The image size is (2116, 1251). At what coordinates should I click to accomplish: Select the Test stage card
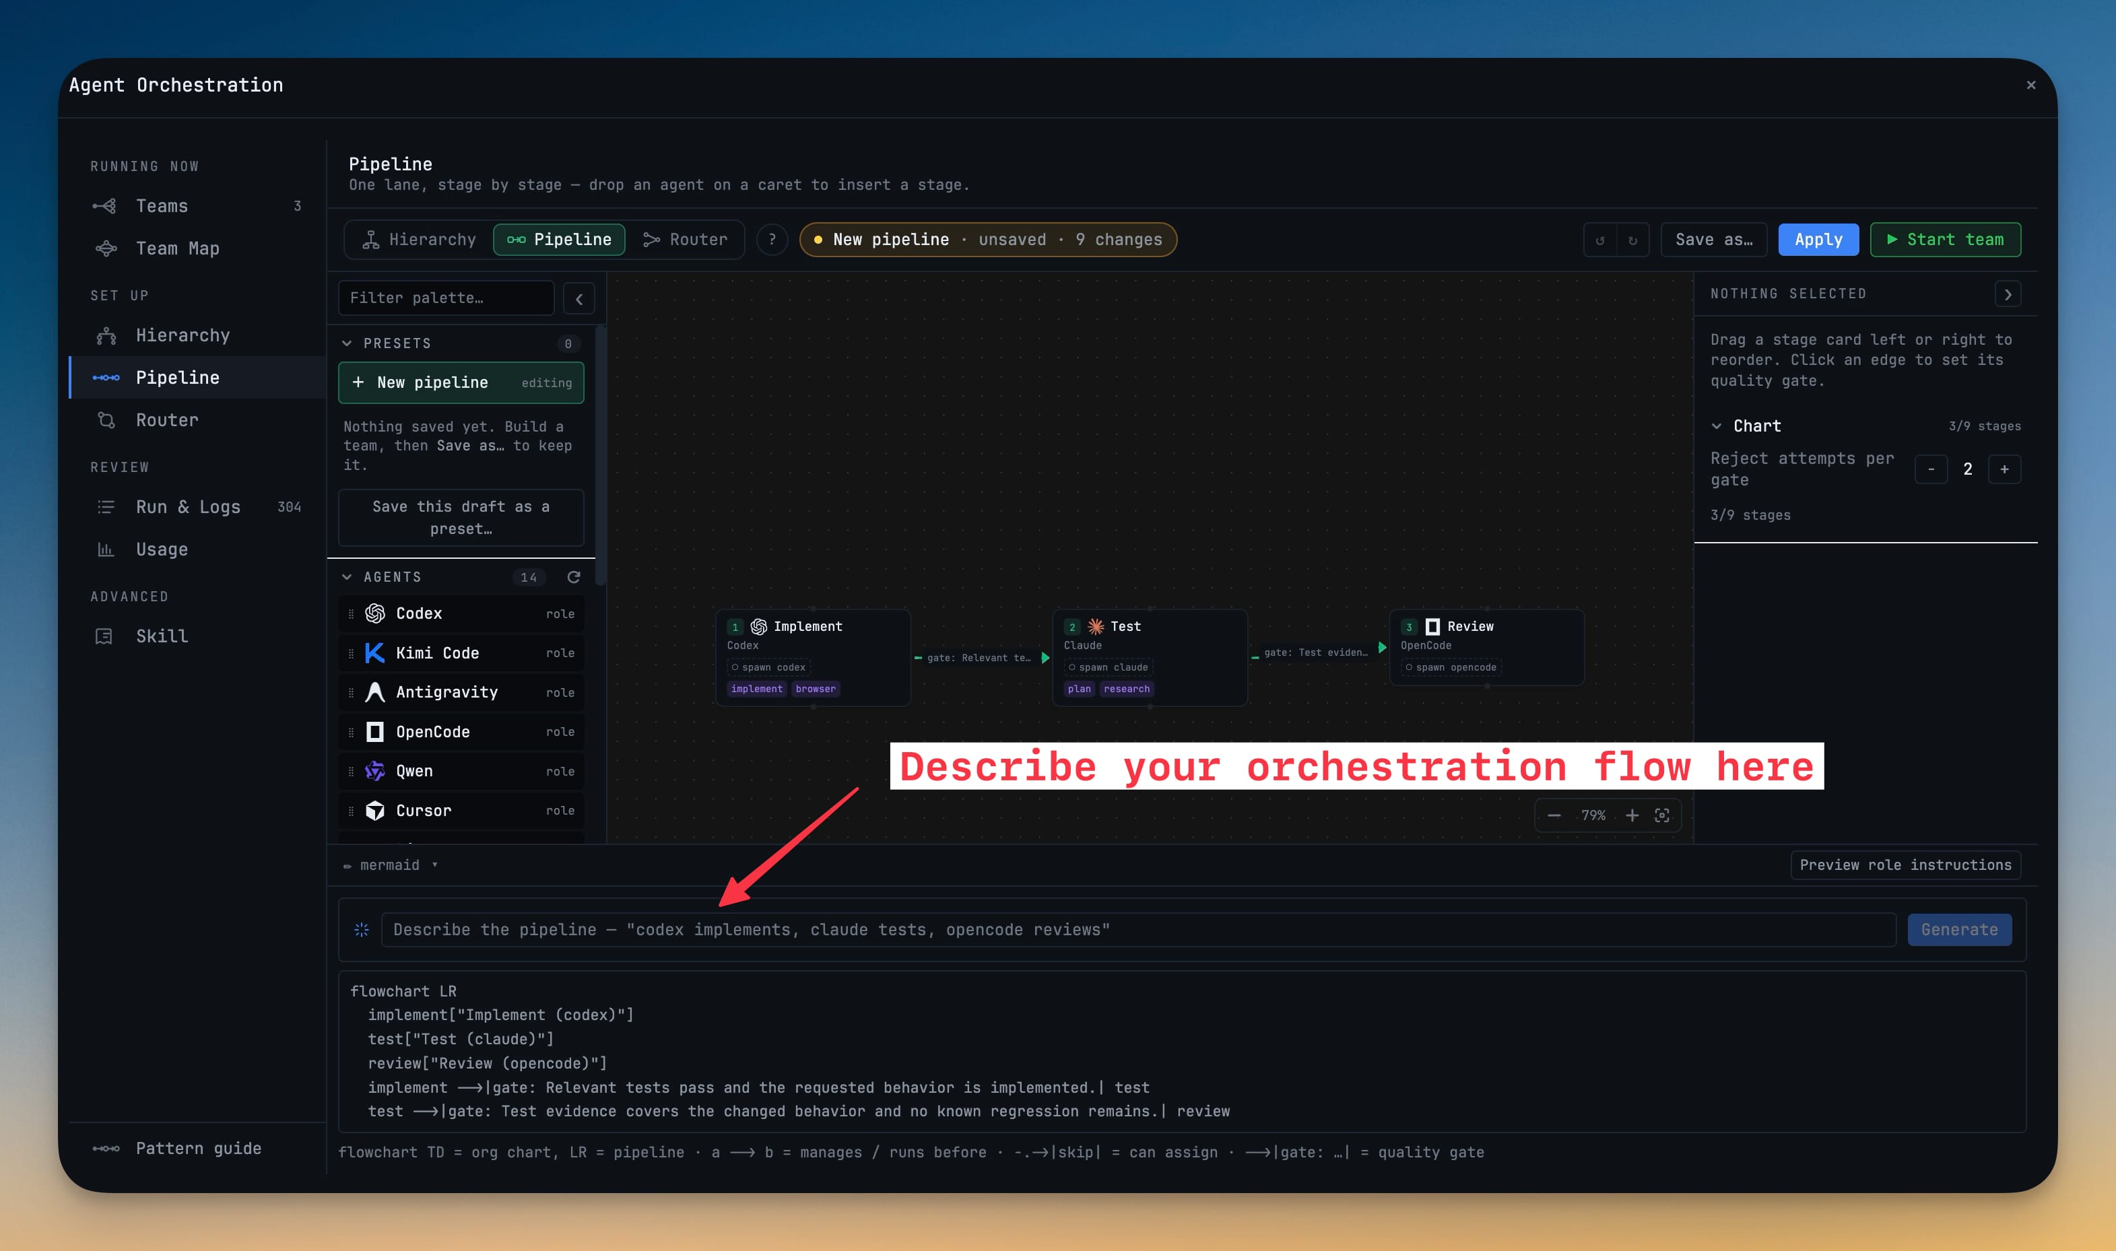pyautogui.click(x=1150, y=656)
